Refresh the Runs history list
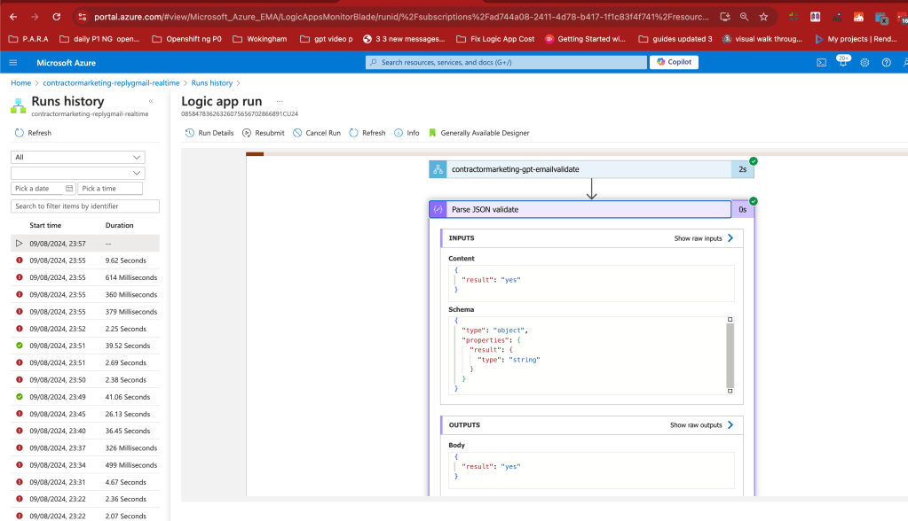The width and height of the screenshot is (908, 521). click(33, 133)
